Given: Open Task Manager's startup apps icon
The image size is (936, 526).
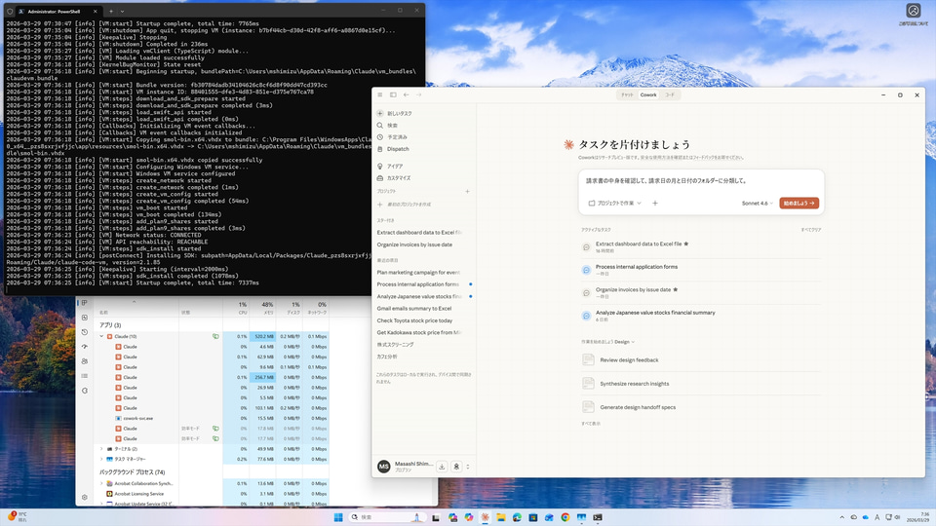Looking at the screenshot, I should point(85,347).
